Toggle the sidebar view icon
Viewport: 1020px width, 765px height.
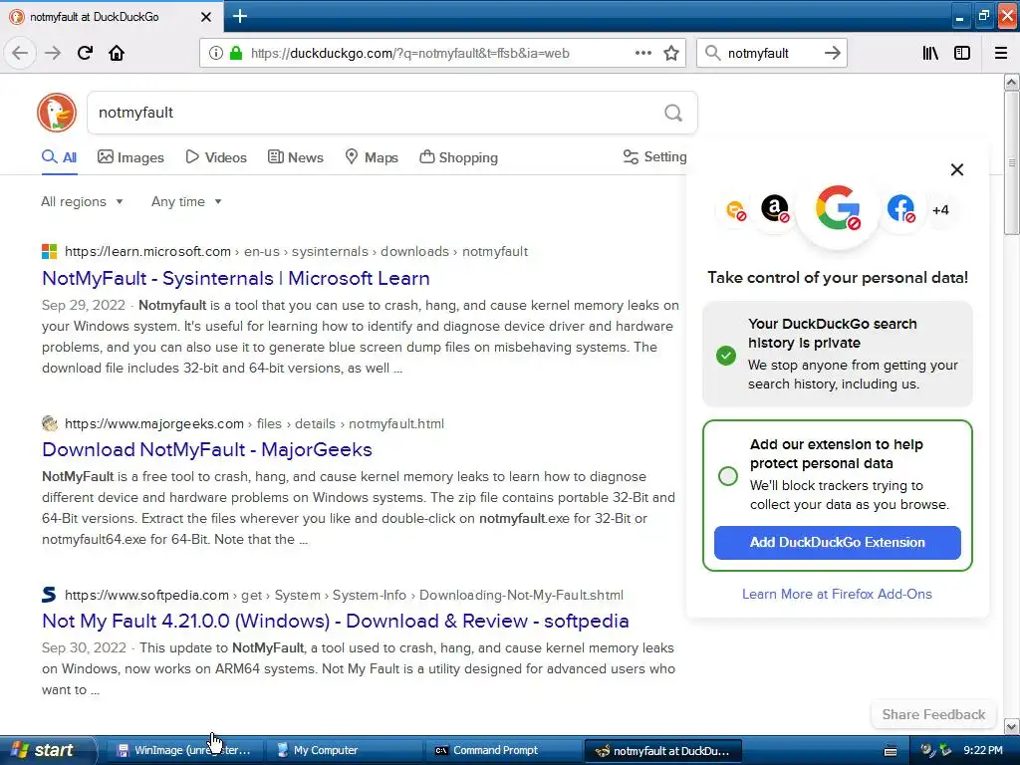(962, 53)
